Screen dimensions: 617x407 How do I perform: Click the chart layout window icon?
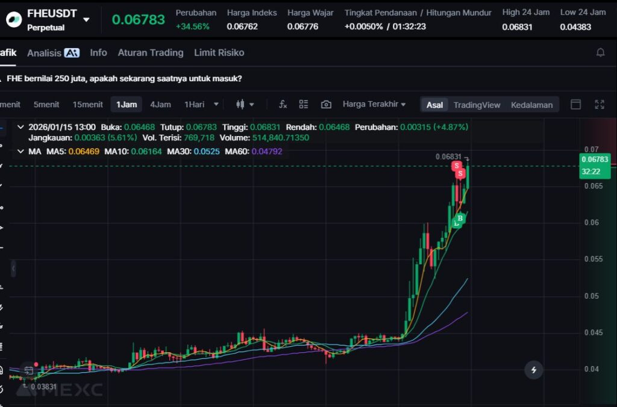[x=575, y=104]
